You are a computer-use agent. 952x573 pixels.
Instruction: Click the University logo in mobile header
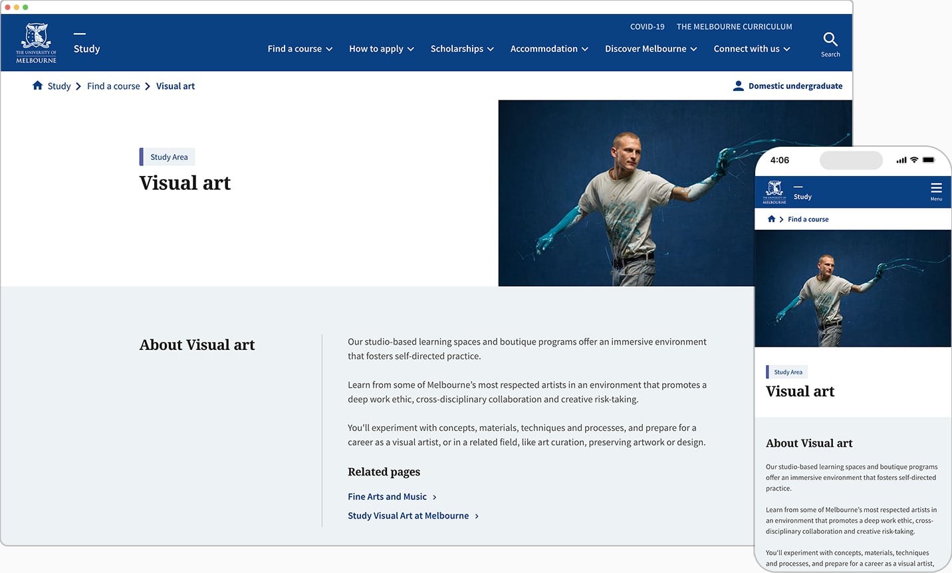(x=774, y=192)
